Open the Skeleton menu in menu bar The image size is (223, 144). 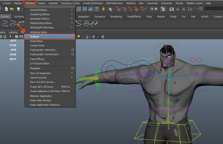point(131,3)
